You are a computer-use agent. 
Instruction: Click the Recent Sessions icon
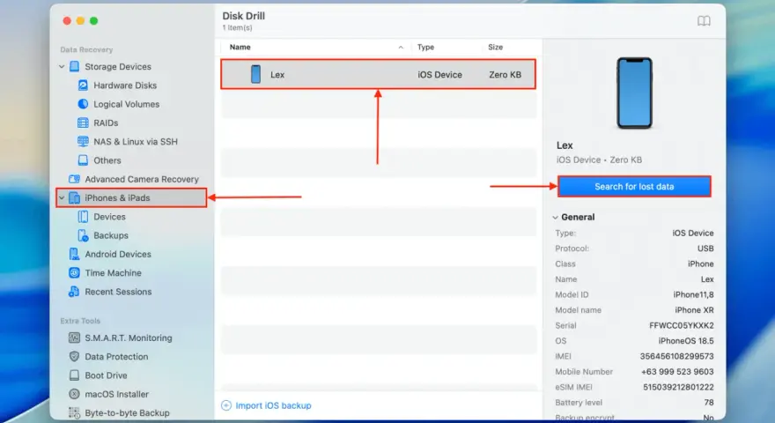click(x=74, y=292)
